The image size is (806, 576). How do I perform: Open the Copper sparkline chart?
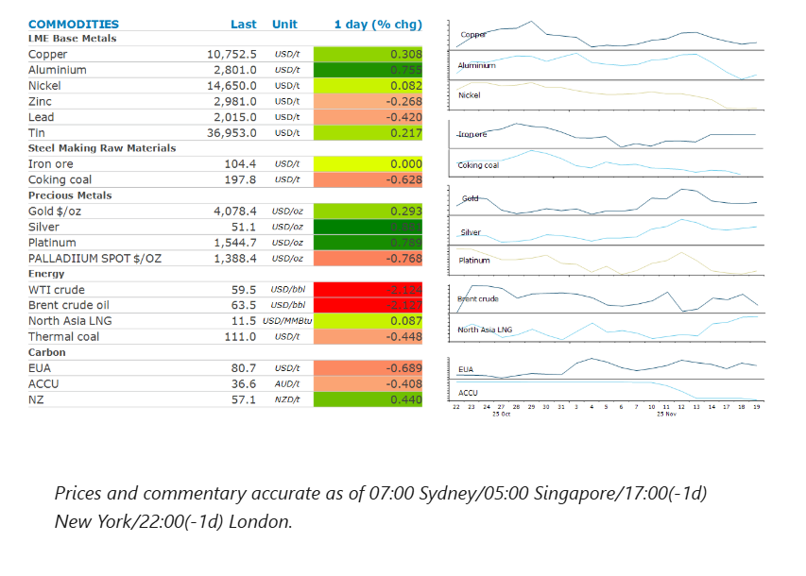click(607, 36)
